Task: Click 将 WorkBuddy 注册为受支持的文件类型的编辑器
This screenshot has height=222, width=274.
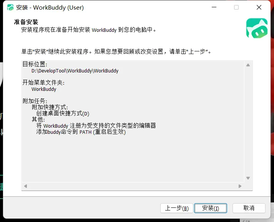Action: [x=96, y=125]
